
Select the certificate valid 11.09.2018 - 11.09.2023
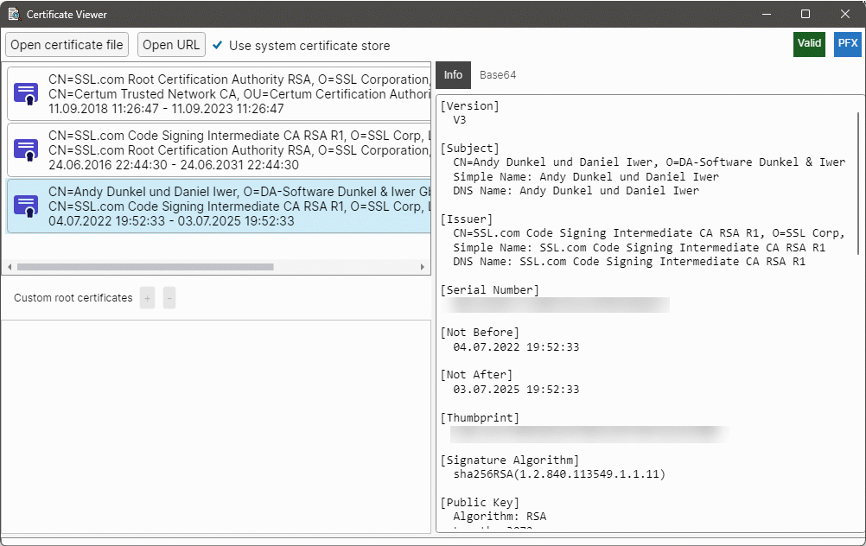[x=220, y=94]
